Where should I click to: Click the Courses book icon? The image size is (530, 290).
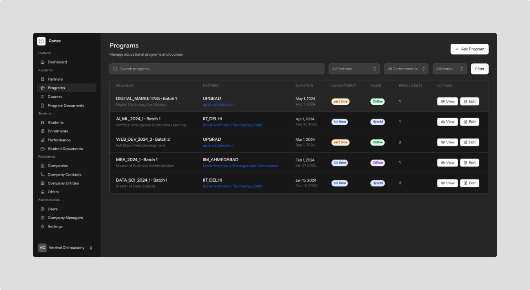pyautogui.click(x=43, y=97)
